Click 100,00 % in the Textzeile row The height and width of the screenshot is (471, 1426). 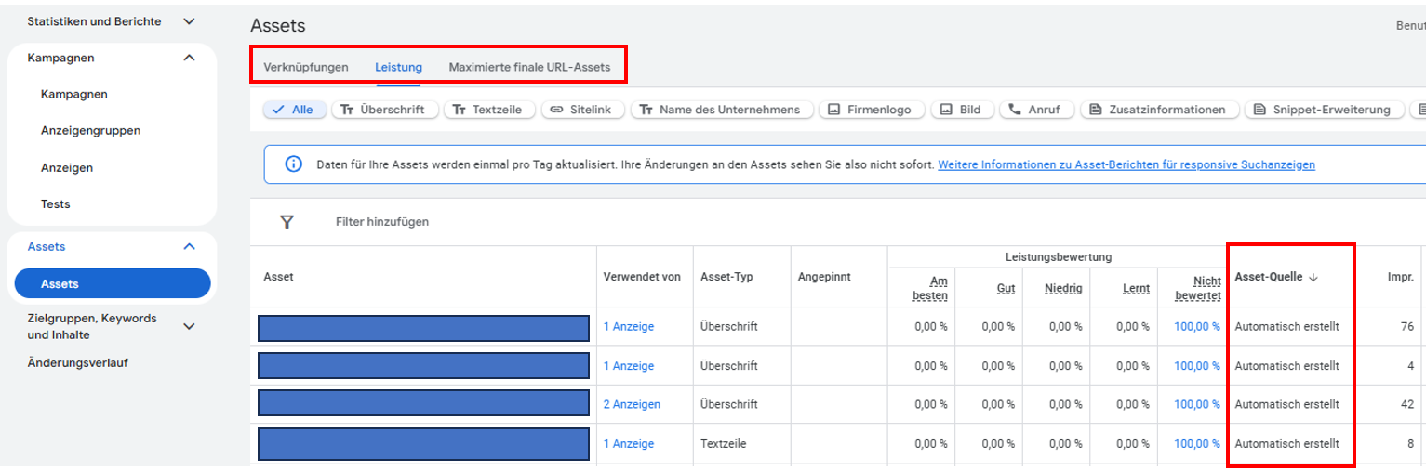(1196, 444)
